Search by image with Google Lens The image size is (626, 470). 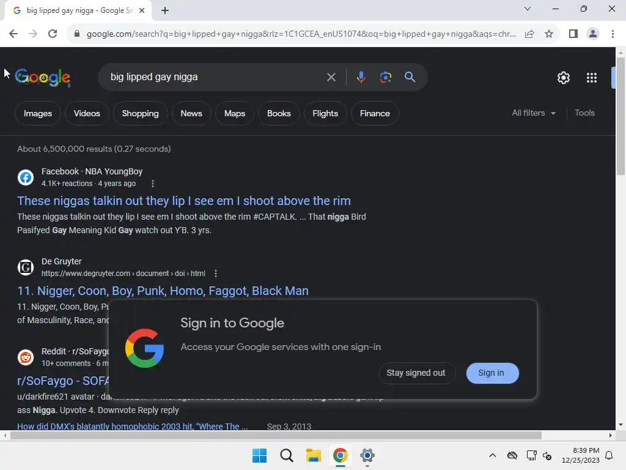pos(385,77)
